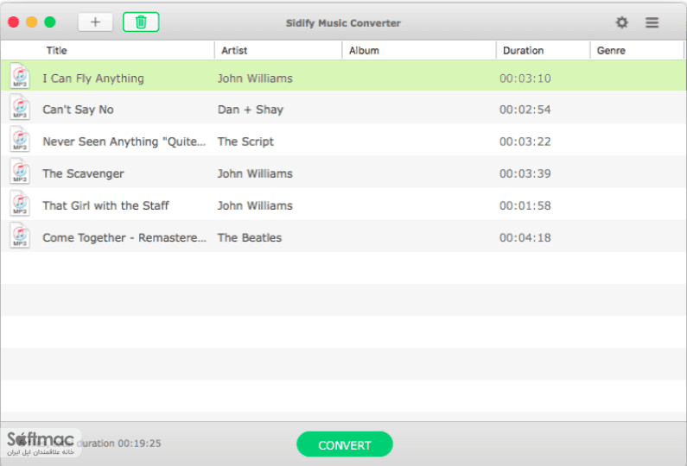Click artist "The Script"

pyautogui.click(x=245, y=142)
